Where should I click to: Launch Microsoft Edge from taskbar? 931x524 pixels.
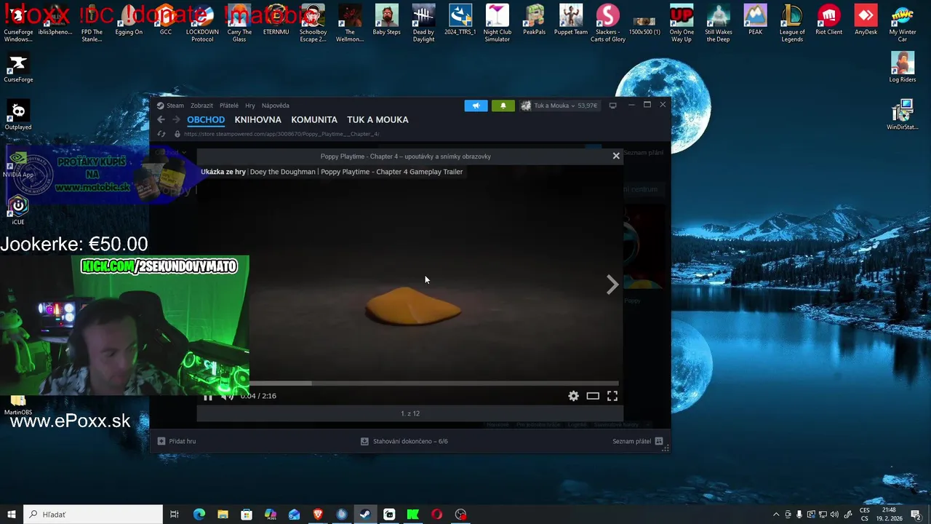point(199,515)
